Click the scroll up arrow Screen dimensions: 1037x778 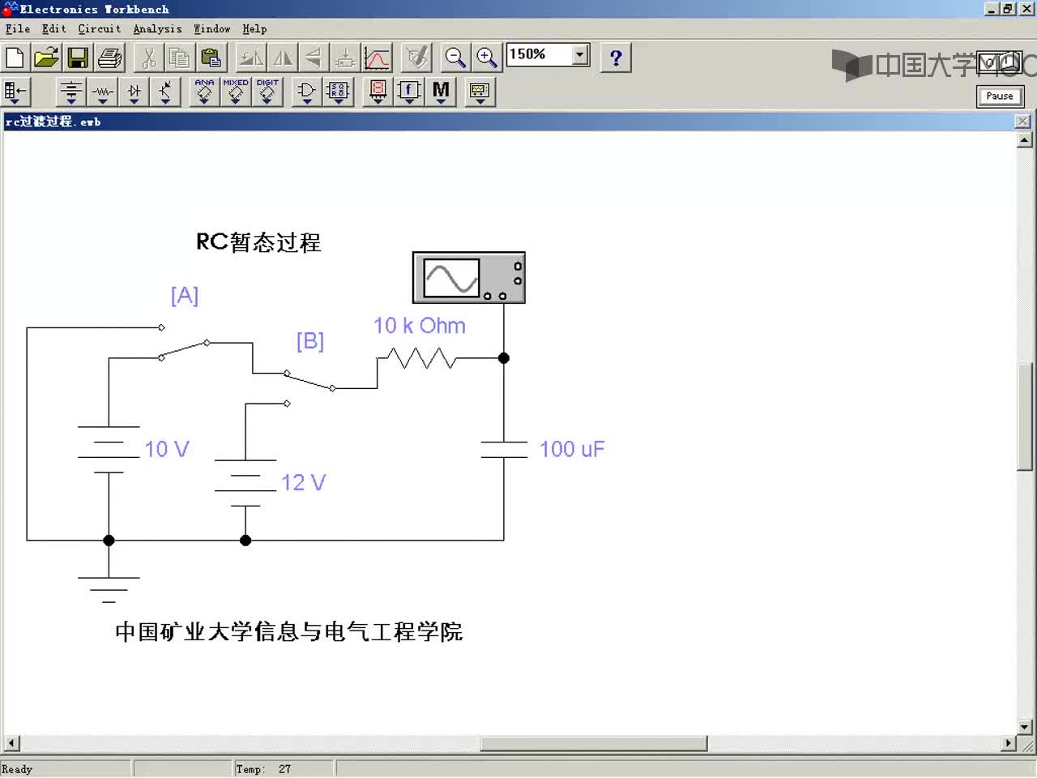1024,140
